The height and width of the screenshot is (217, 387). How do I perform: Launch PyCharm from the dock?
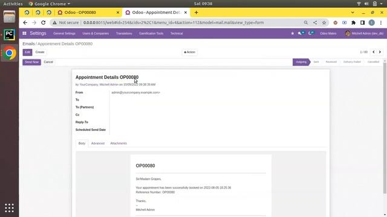coord(9,35)
